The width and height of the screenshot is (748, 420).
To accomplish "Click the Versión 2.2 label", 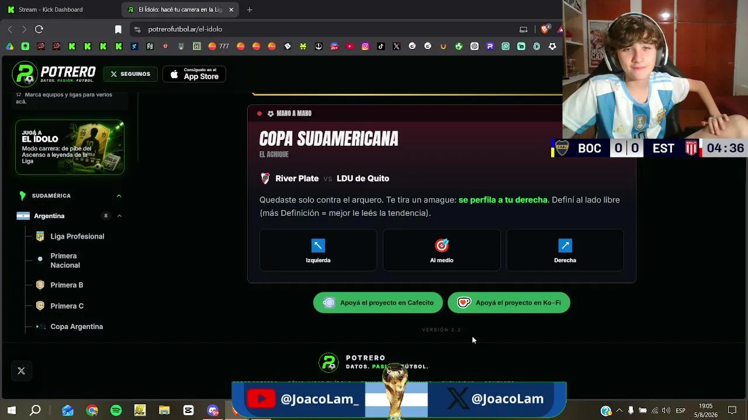I will [442, 330].
